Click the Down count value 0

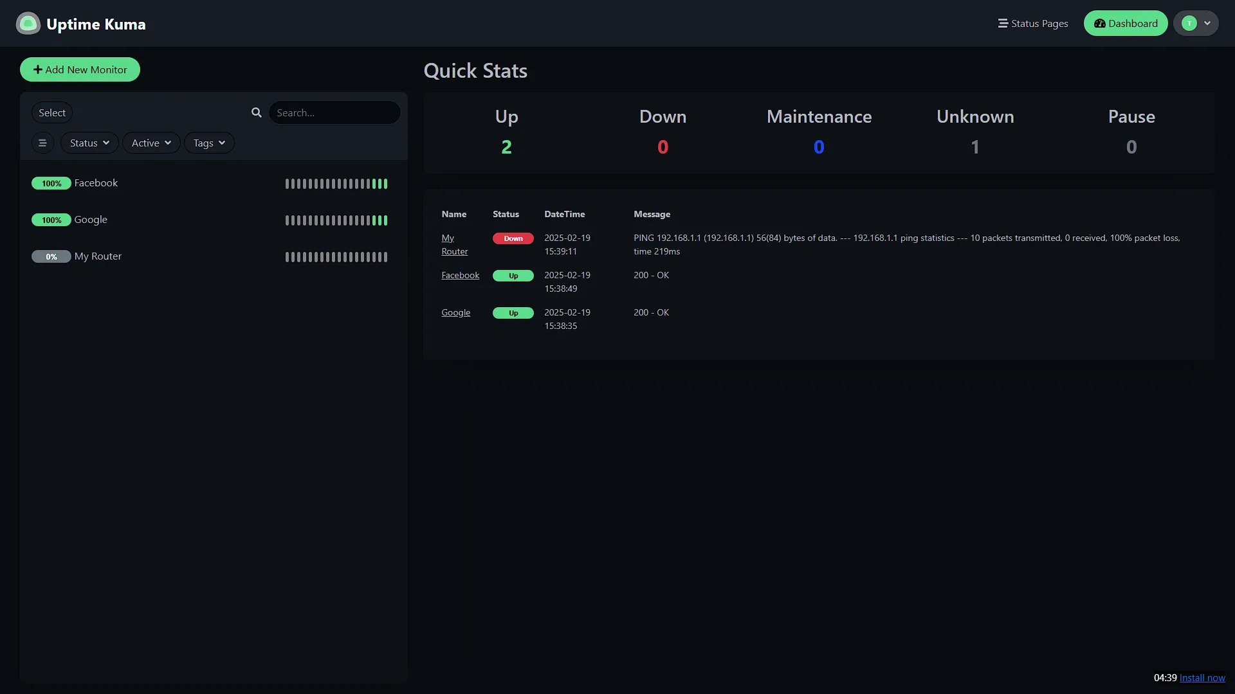[663, 147]
